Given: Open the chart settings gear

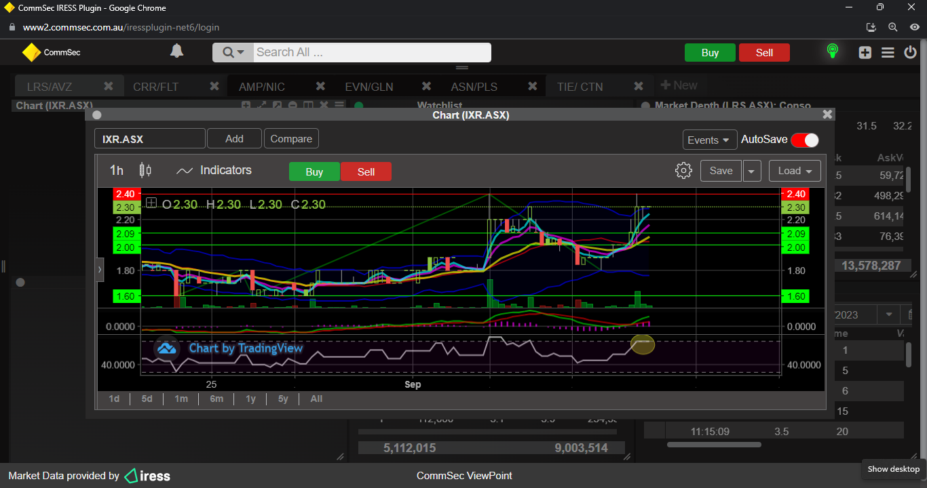Looking at the screenshot, I should tap(683, 171).
